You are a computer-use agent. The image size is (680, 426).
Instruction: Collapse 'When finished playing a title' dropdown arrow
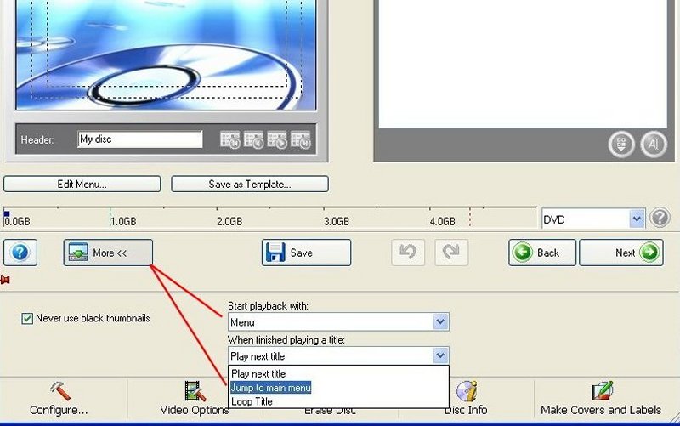point(440,355)
